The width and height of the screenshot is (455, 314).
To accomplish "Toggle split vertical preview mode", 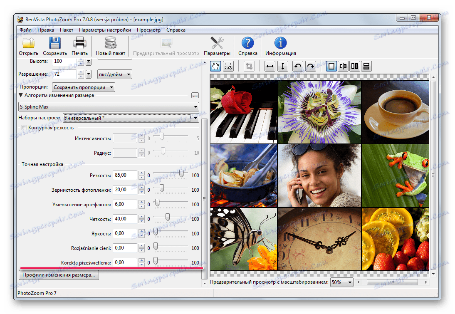I will [343, 66].
